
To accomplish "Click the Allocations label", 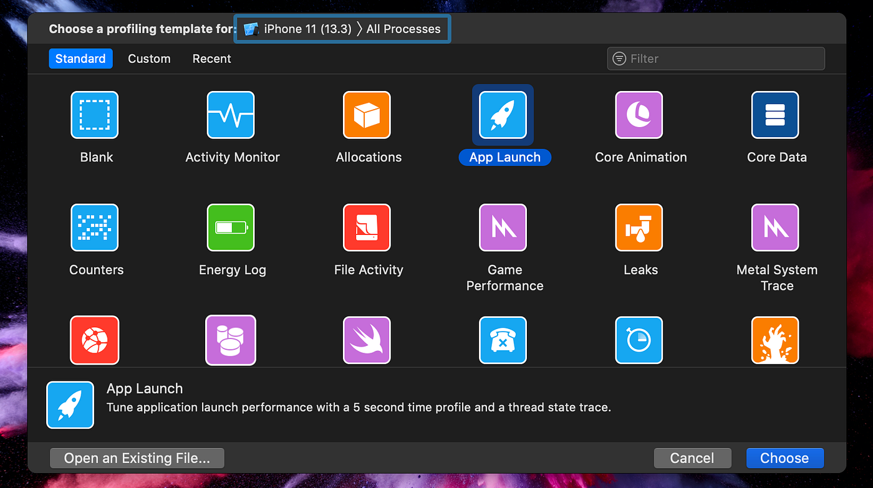I will 369,157.
